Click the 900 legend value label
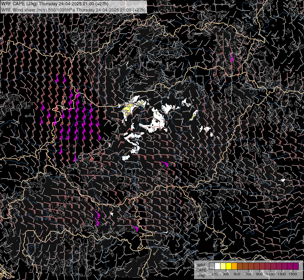This screenshot has height=280, width=304. pos(259,274)
